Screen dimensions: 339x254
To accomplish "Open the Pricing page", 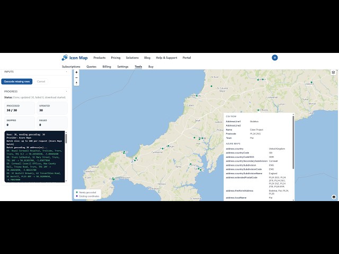I will click(x=115, y=58).
